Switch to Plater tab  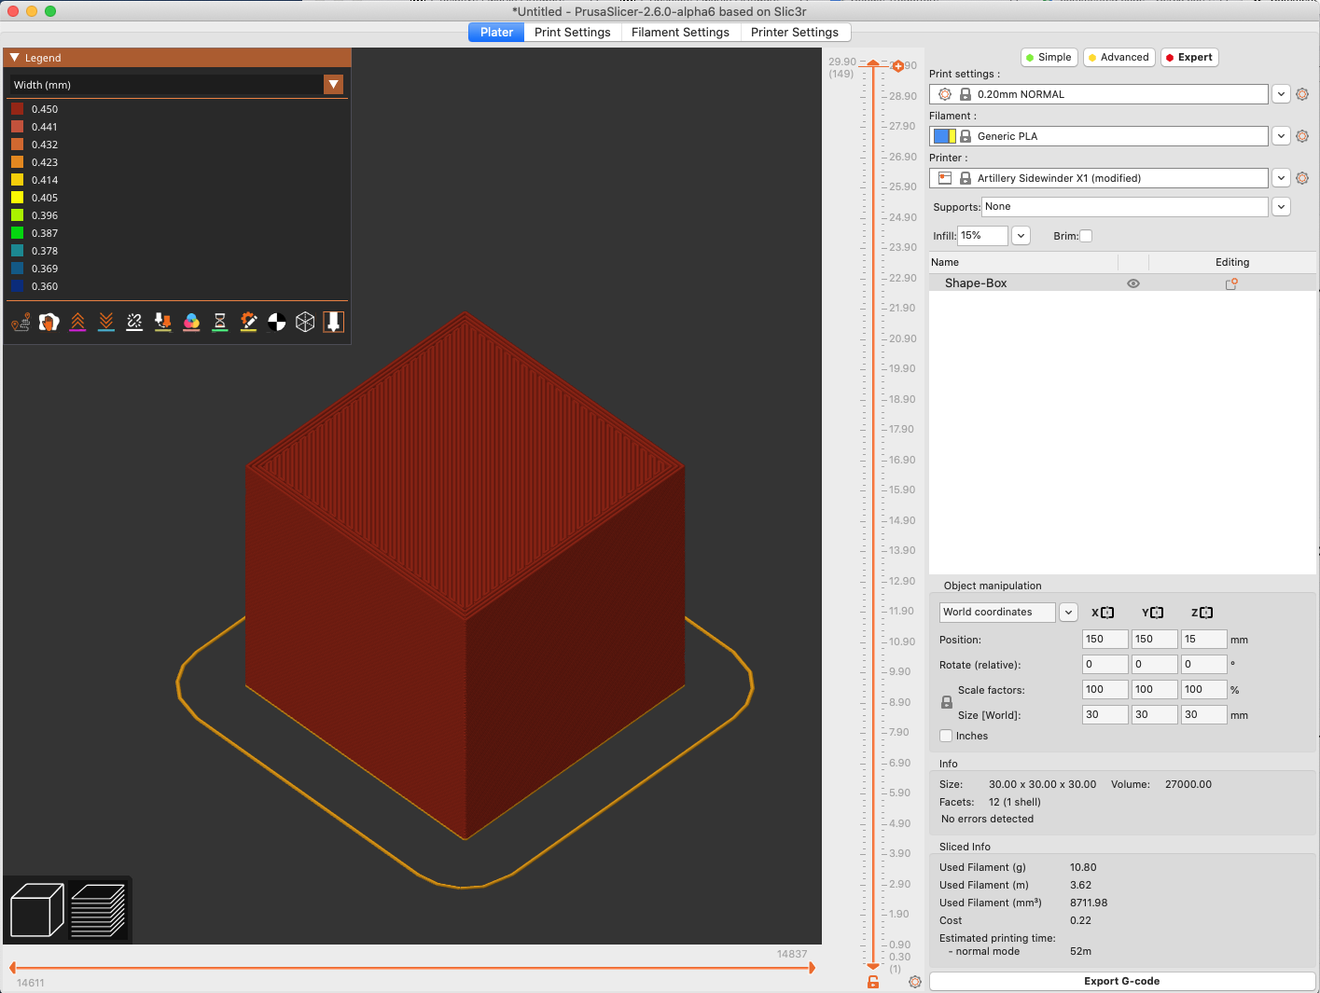496,32
